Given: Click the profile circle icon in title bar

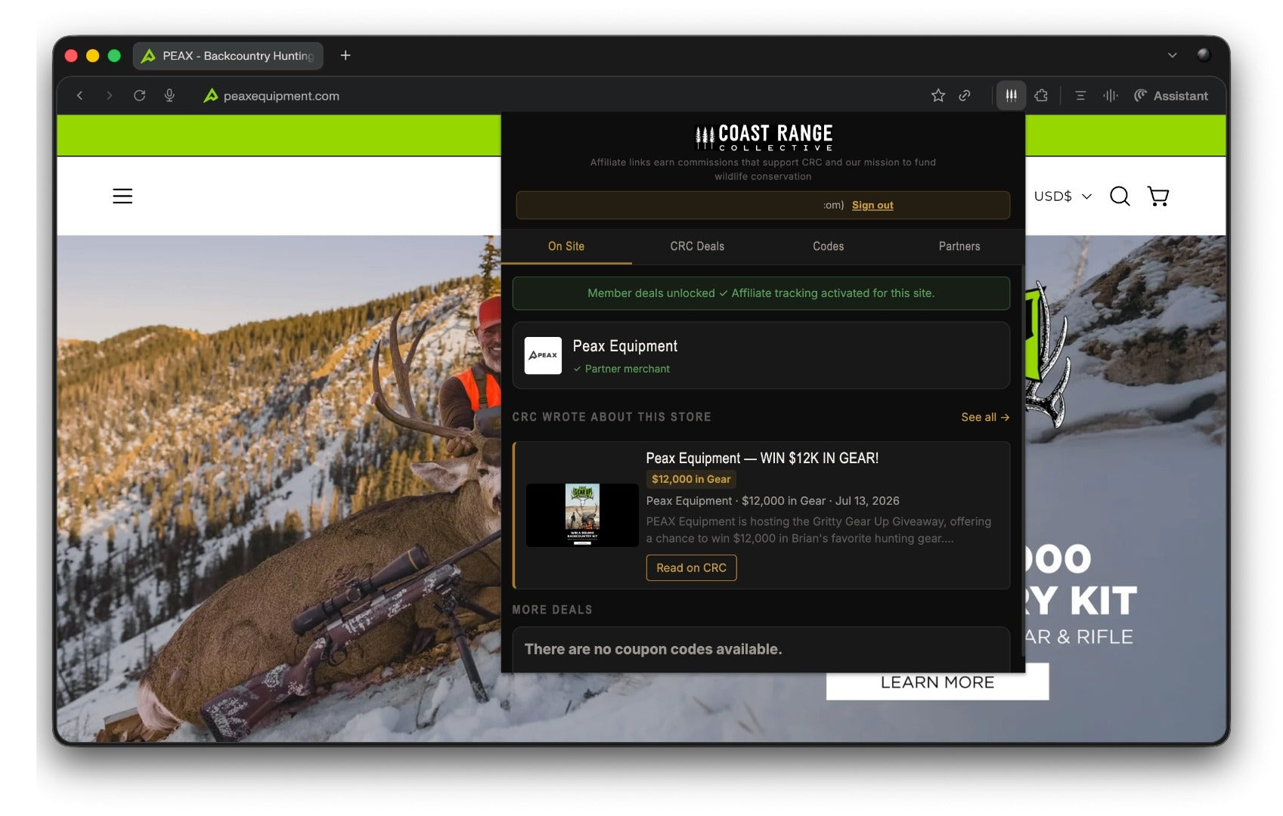Looking at the screenshot, I should coord(1204,55).
